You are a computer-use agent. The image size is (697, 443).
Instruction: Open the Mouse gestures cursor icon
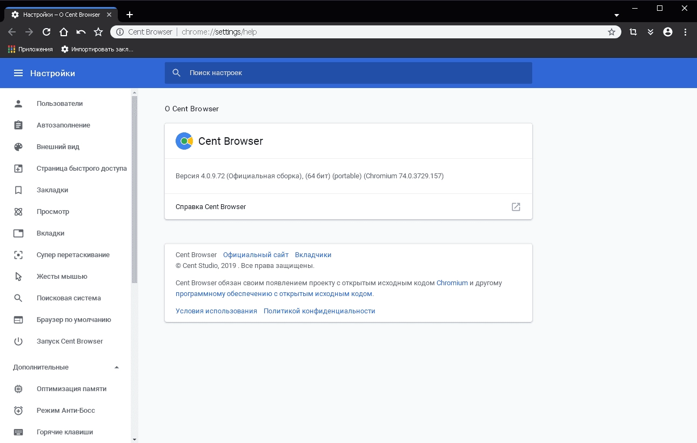click(x=18, y=276)
